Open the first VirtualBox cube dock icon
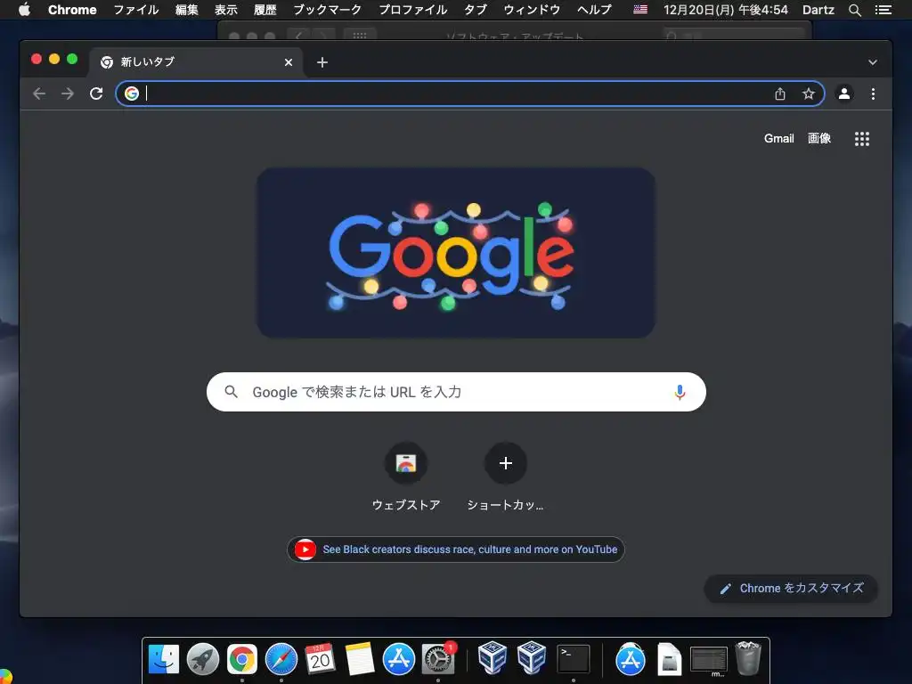 pyautogui.click(x=492, y=658)
